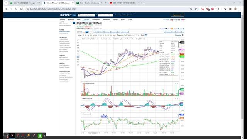Click the symbol search field in the header

point(86,15)
